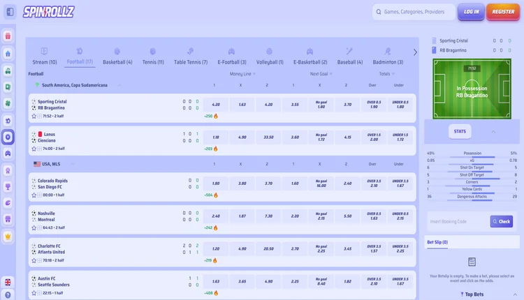Go to the home sidebar icon
Screen dimensions: 524x300
[x=8, y=54]
